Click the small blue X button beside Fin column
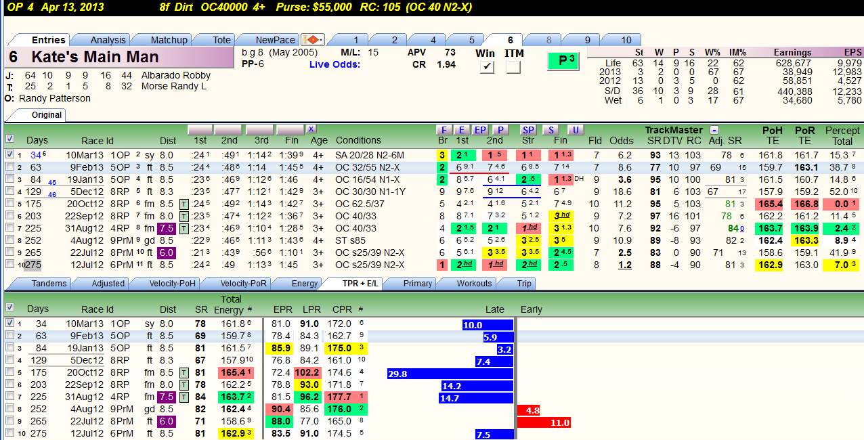The image size is (864, 440). point(311,129)
